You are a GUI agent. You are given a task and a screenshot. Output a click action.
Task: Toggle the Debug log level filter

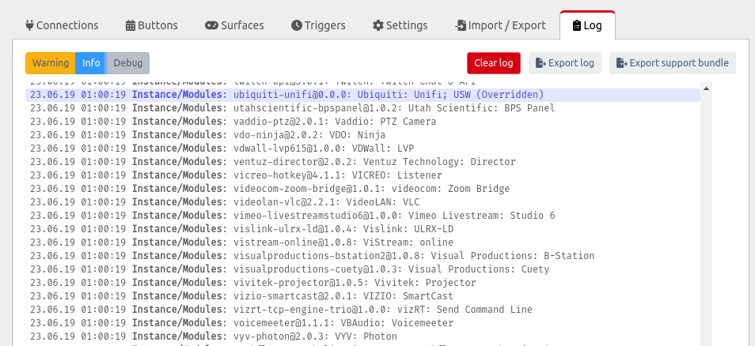coord(128,63)
